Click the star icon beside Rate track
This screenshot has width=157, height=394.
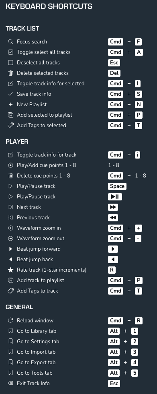point(10,270)
